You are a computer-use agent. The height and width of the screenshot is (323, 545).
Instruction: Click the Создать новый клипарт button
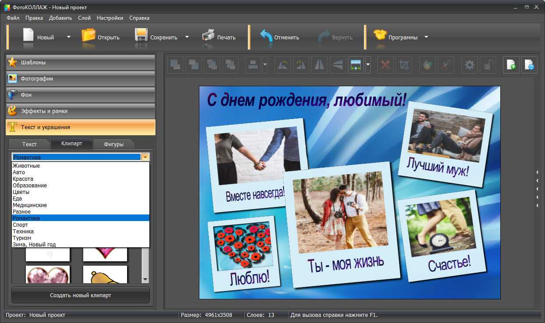click(x=81, y=295)
